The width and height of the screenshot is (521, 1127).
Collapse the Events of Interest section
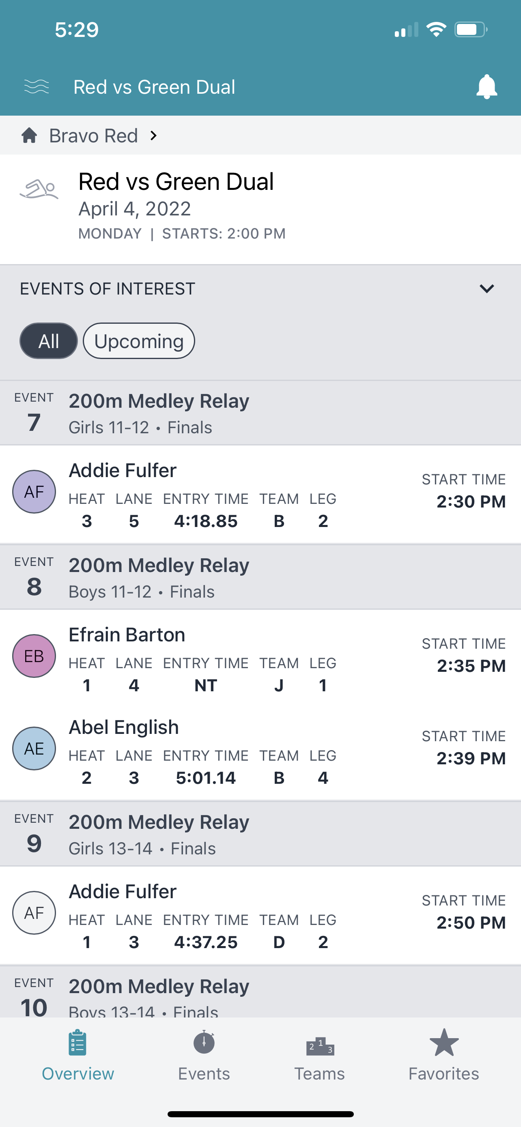tap(486, 289)
